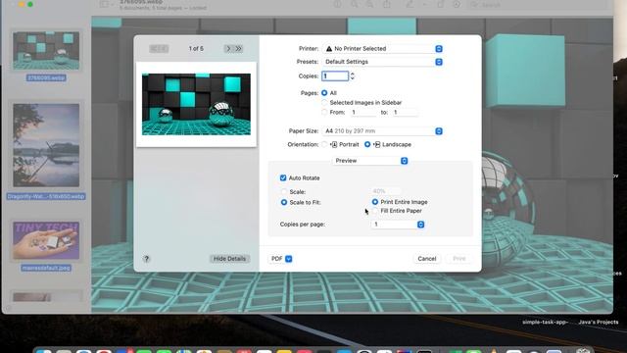627x353 pixels.
Task: Click the dimmed Print button
Action: [459, 259]
